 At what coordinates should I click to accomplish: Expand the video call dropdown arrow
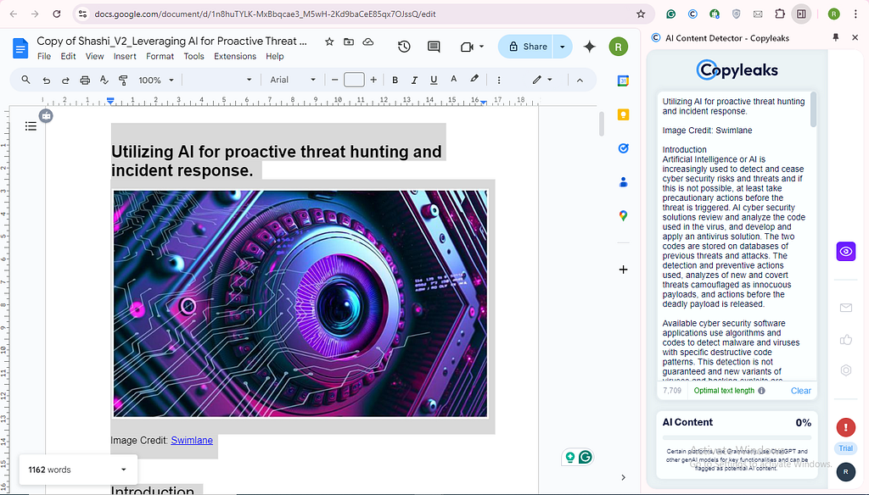click(x=482, y=47)
